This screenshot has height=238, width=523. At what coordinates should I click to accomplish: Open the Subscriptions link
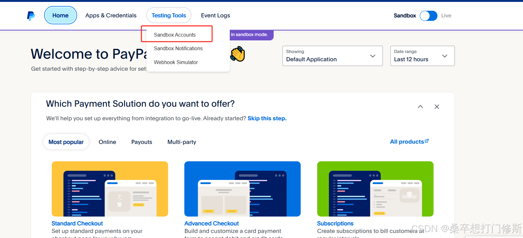[x=335, y=223]
